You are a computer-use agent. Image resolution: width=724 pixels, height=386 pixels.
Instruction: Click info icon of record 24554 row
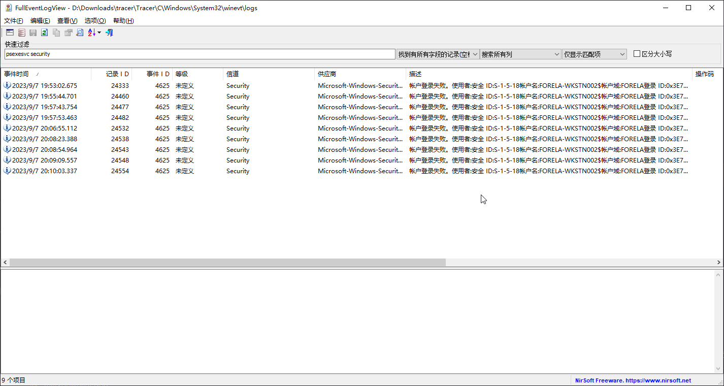click(x=7, y=171)
